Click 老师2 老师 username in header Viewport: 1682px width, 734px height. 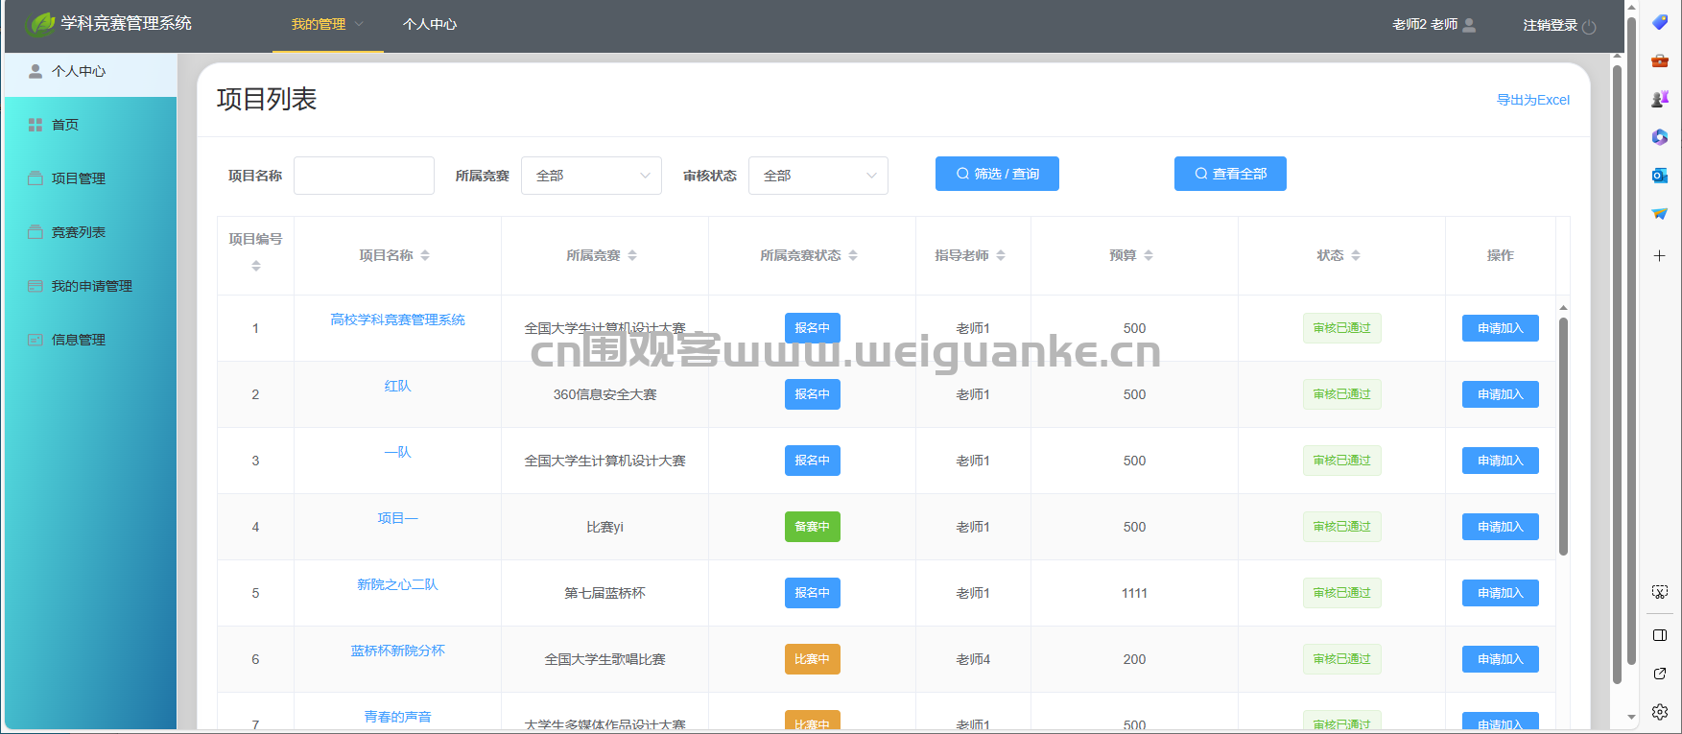[x=1425, y=25]
